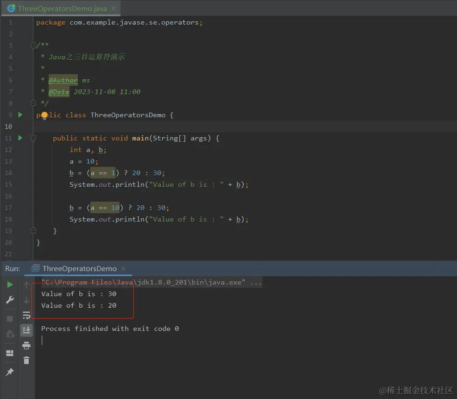Click the Up the stack trace arrow

point(26,285)
